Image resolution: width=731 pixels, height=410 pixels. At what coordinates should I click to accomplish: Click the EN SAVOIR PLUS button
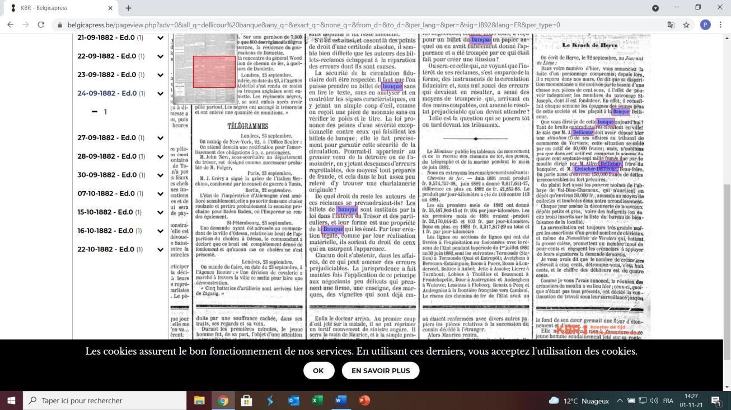(x=381, y=370)
